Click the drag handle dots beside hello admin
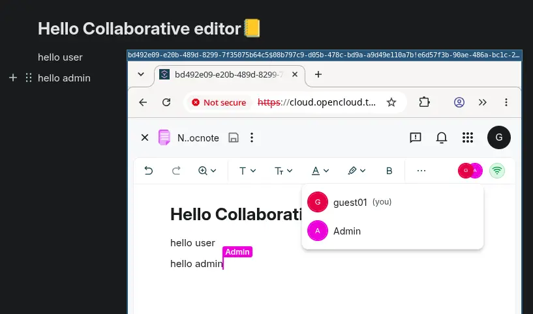This screenshot has width=533, height=314. 29,78
